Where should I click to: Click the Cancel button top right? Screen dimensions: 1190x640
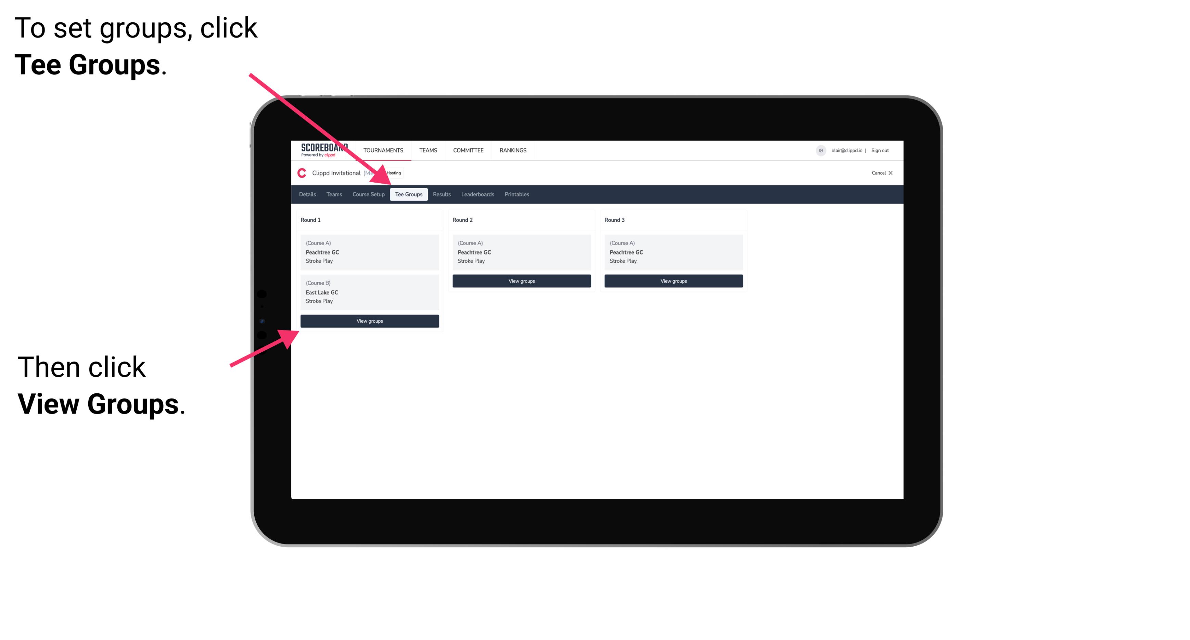(879, 173)
